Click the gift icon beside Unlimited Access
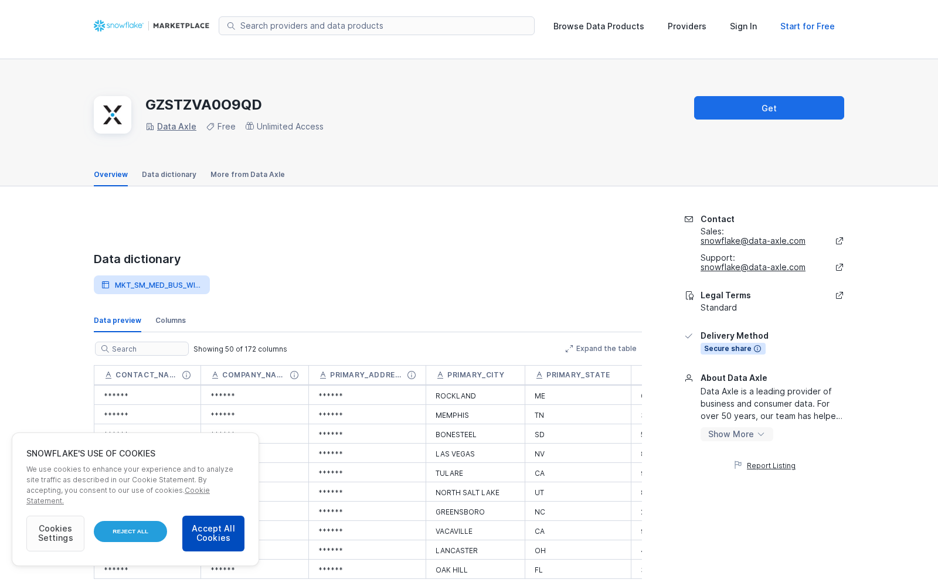 pos(250,126)
